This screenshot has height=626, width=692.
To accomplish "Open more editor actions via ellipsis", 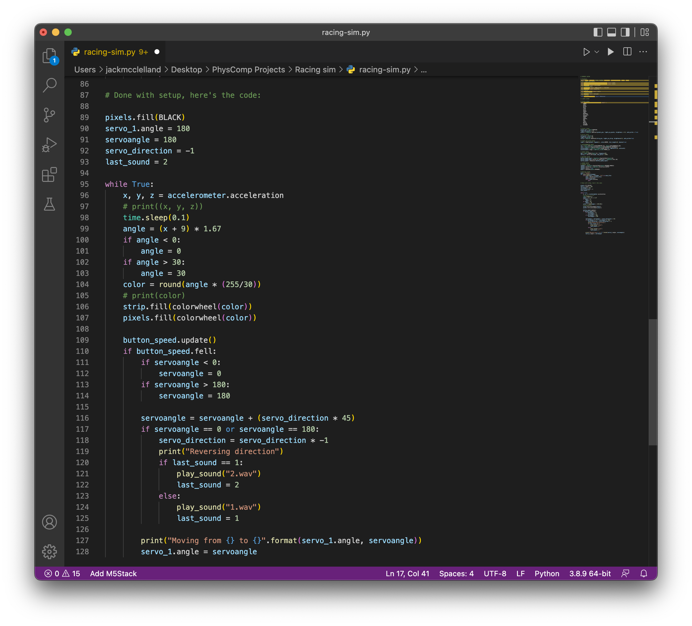I will [x=643, y=52].
